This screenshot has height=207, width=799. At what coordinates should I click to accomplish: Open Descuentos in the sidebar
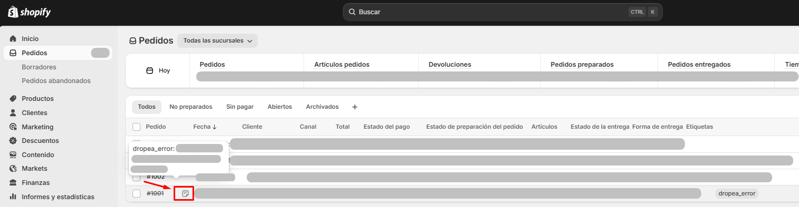click(x=40, y=141)
